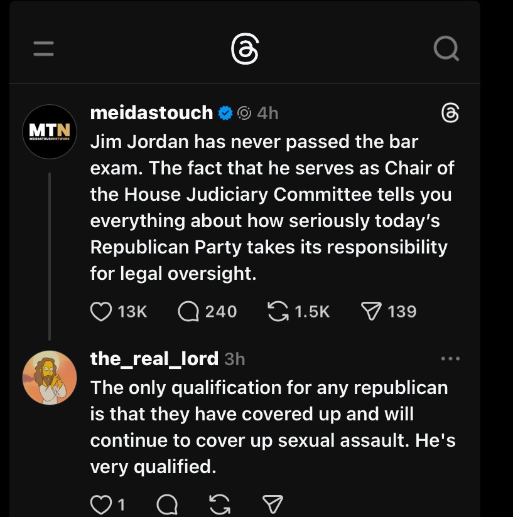This screenshot has height=517, width=513.
Task: Repost the meidastouch post with 1.5K reposts
Action: point(277,311)
